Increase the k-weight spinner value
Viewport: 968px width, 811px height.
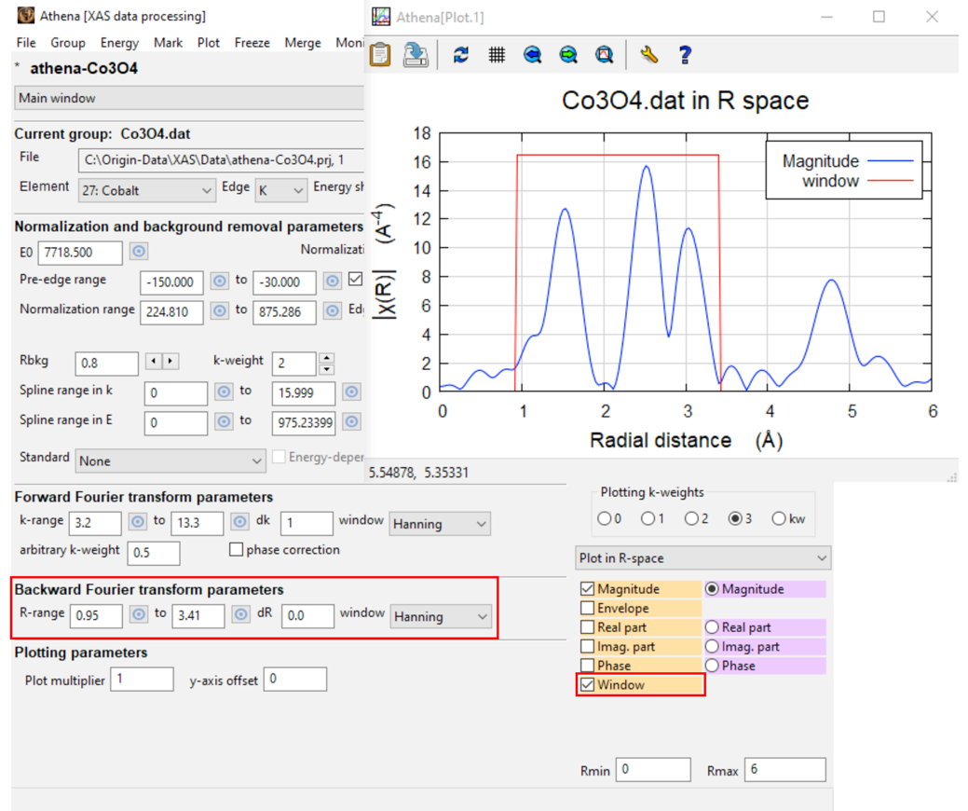coord(327,358)
